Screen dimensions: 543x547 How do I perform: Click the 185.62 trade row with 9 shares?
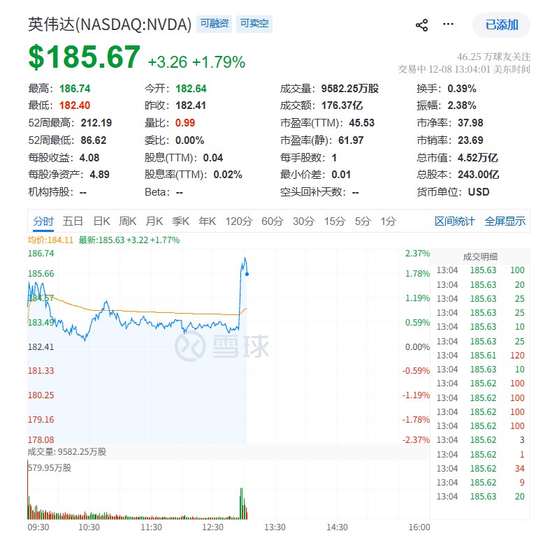481,483
